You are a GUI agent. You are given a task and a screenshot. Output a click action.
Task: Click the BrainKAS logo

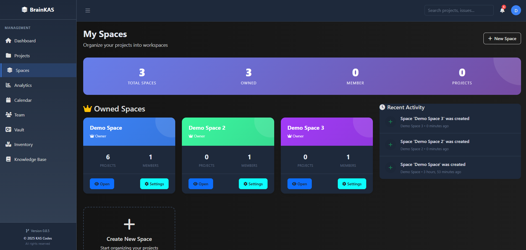point(38,10)
